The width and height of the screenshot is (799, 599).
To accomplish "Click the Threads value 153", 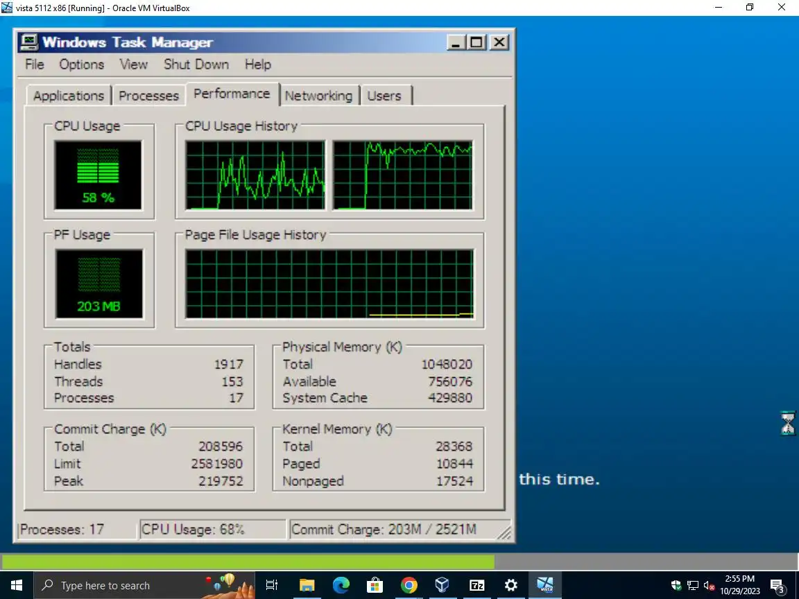I will 232,381.
